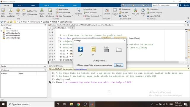Screen dimensions: 190x107
Task: Toggle Open output folder when process completes
Action: [78, 65]
